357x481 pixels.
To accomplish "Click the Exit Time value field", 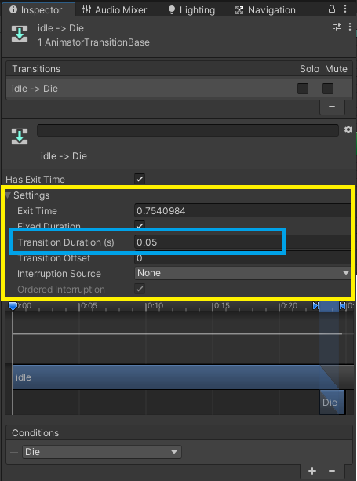I will (242, 211).
